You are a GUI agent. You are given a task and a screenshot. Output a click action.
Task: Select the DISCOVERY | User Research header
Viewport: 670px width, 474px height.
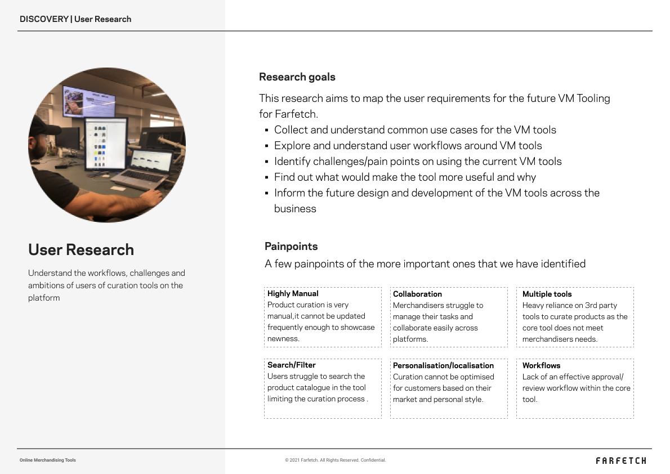coord(75,19)
